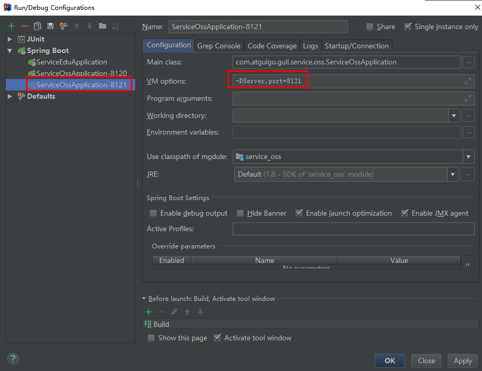Screen dimensions: 482x371
Task: Show more Override parameters toolbar actions
Action: 467,264
